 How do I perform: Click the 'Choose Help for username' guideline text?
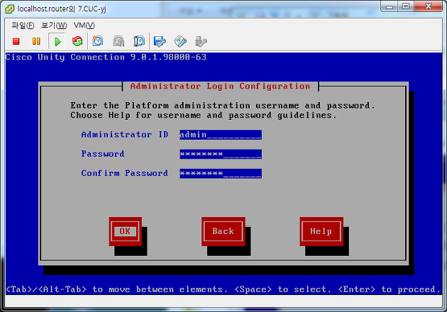pyautogui.click(x=204, y=115)
